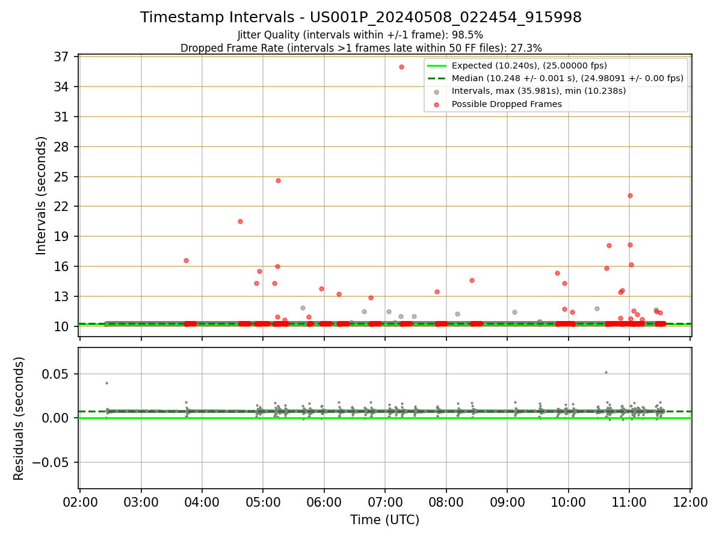Select the highest red outlier near 36 seconds
This screenshot has width=722, height=541.
(x=401, y=67)
